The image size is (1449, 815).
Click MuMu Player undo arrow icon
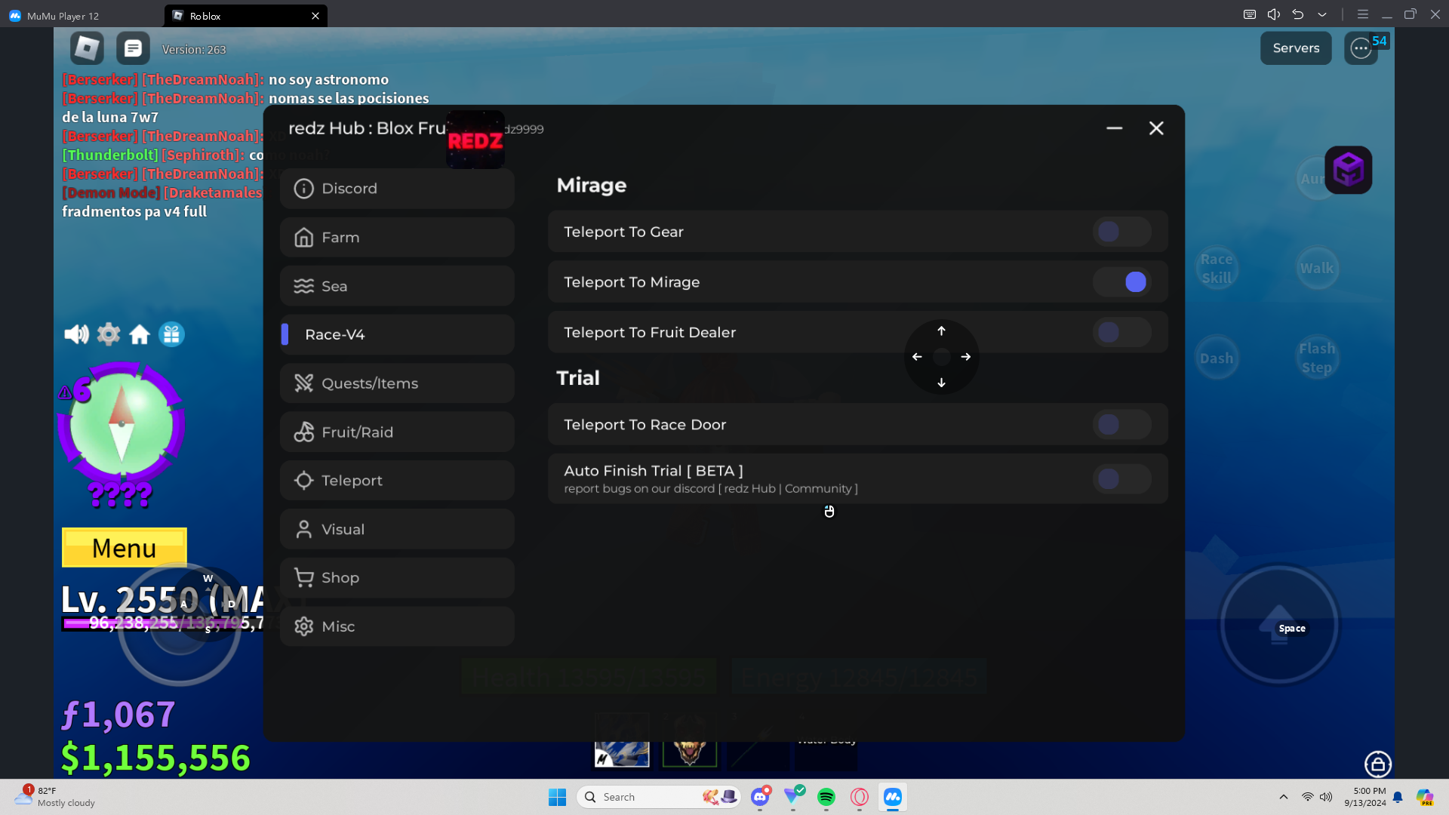pos(1298,14)
